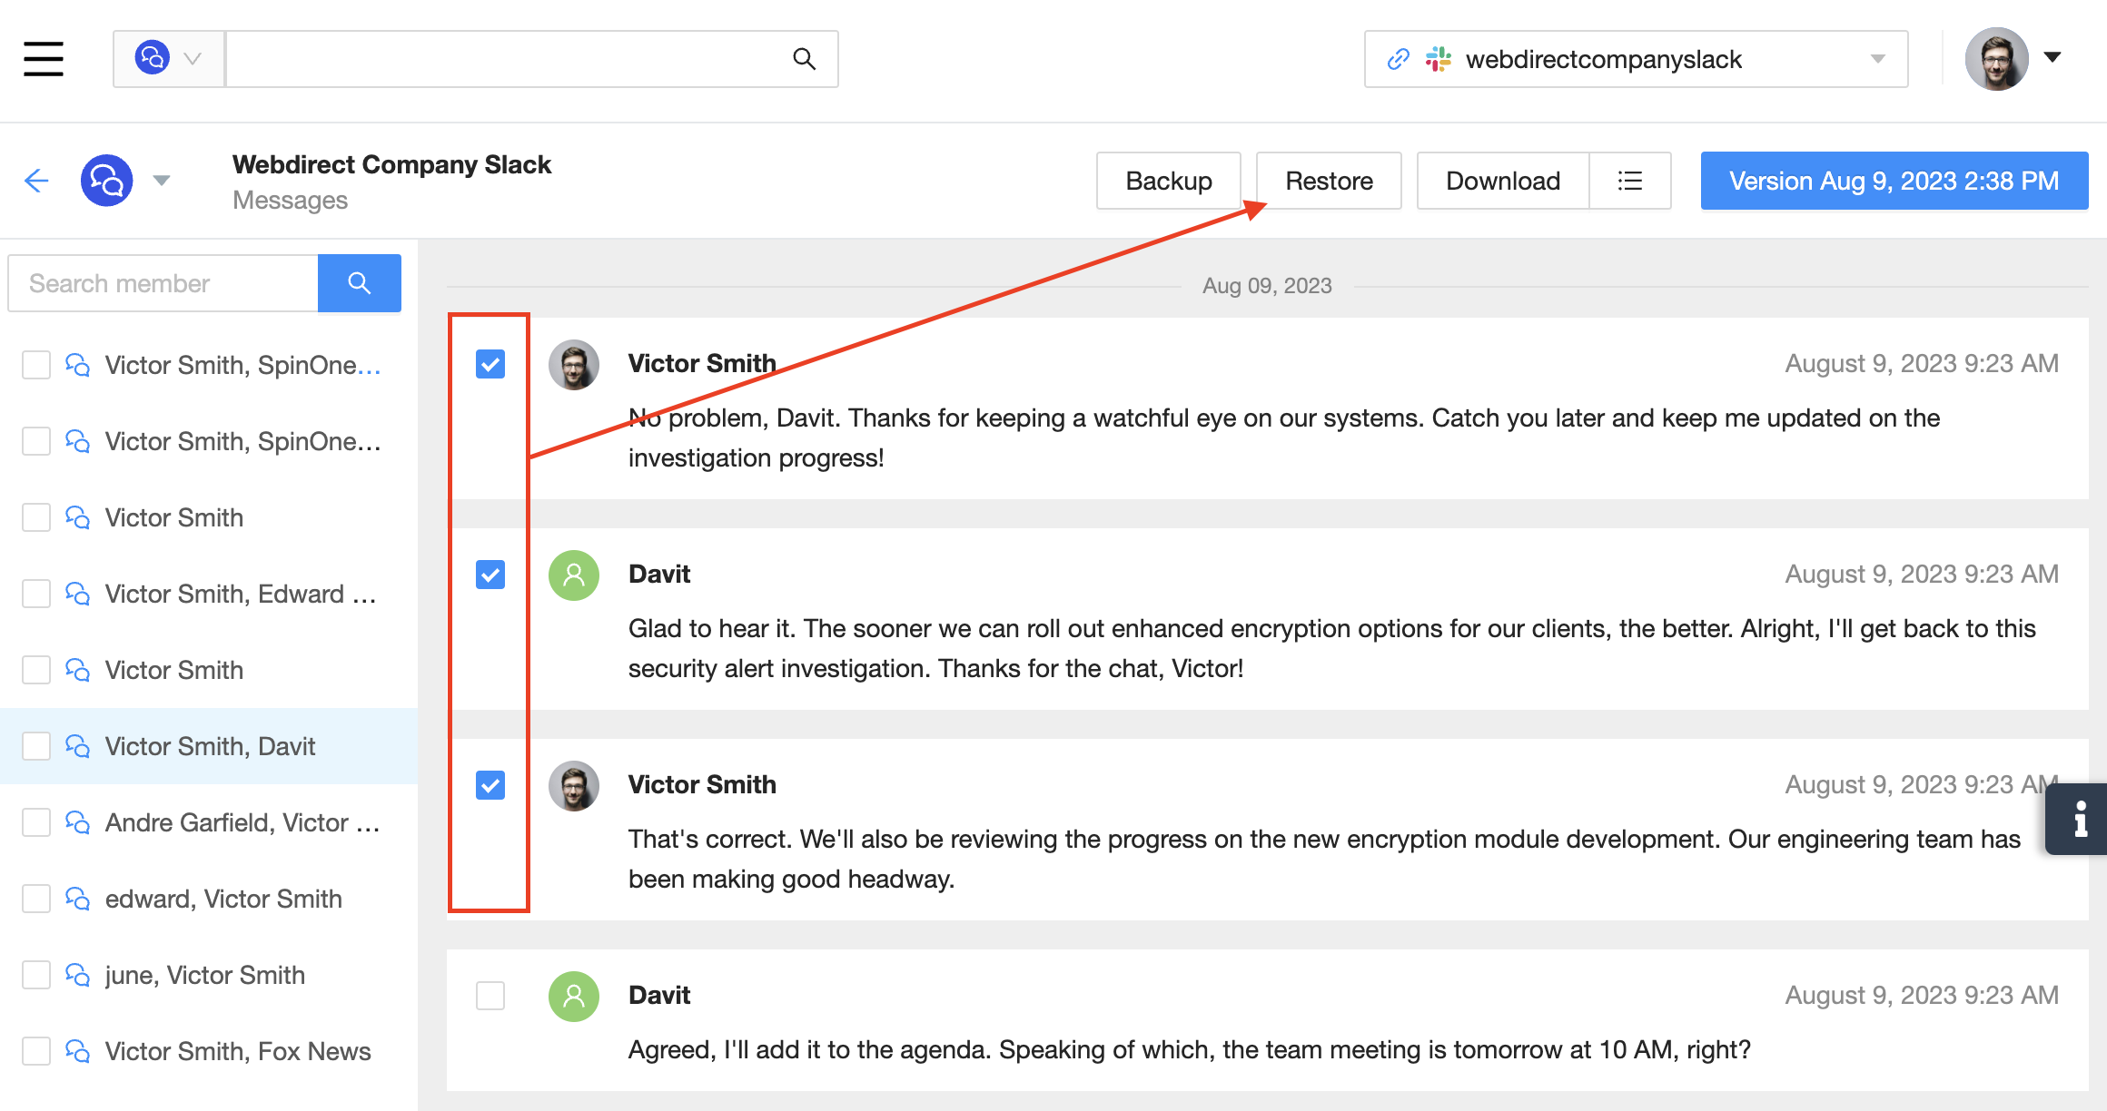Viewport: 2107px width, 1111px height.
Task: Select the Victor Smith, Davit conversation
Action: click(x=210, y=746)
